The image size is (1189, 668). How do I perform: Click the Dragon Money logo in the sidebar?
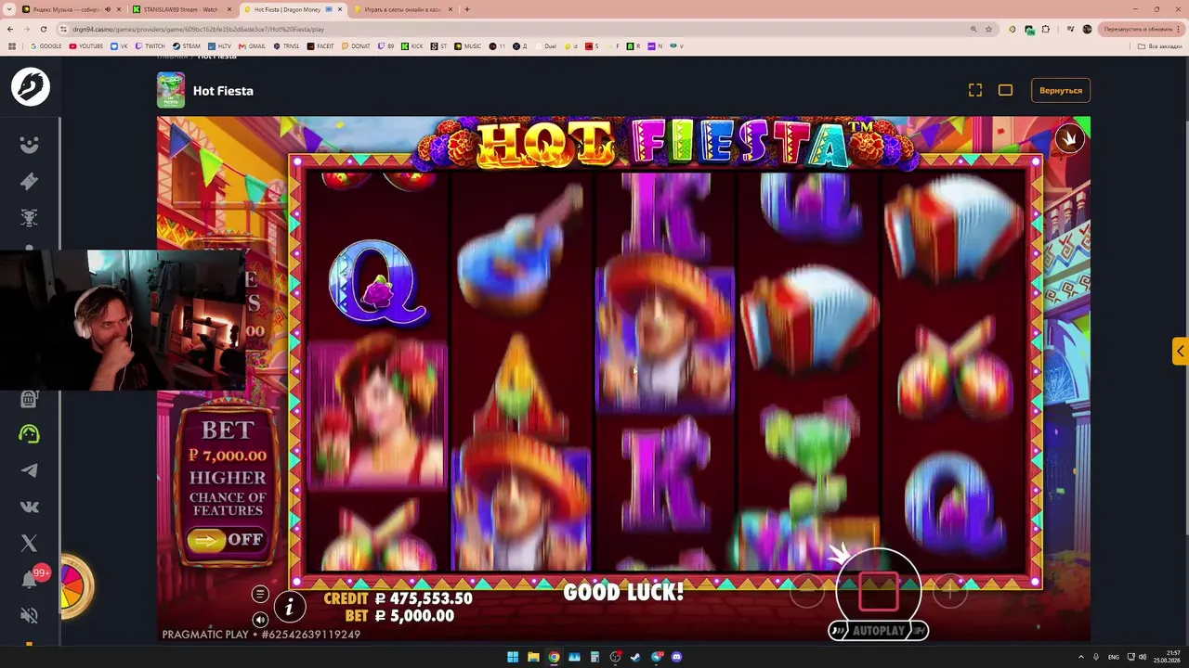tap(31, 86)
